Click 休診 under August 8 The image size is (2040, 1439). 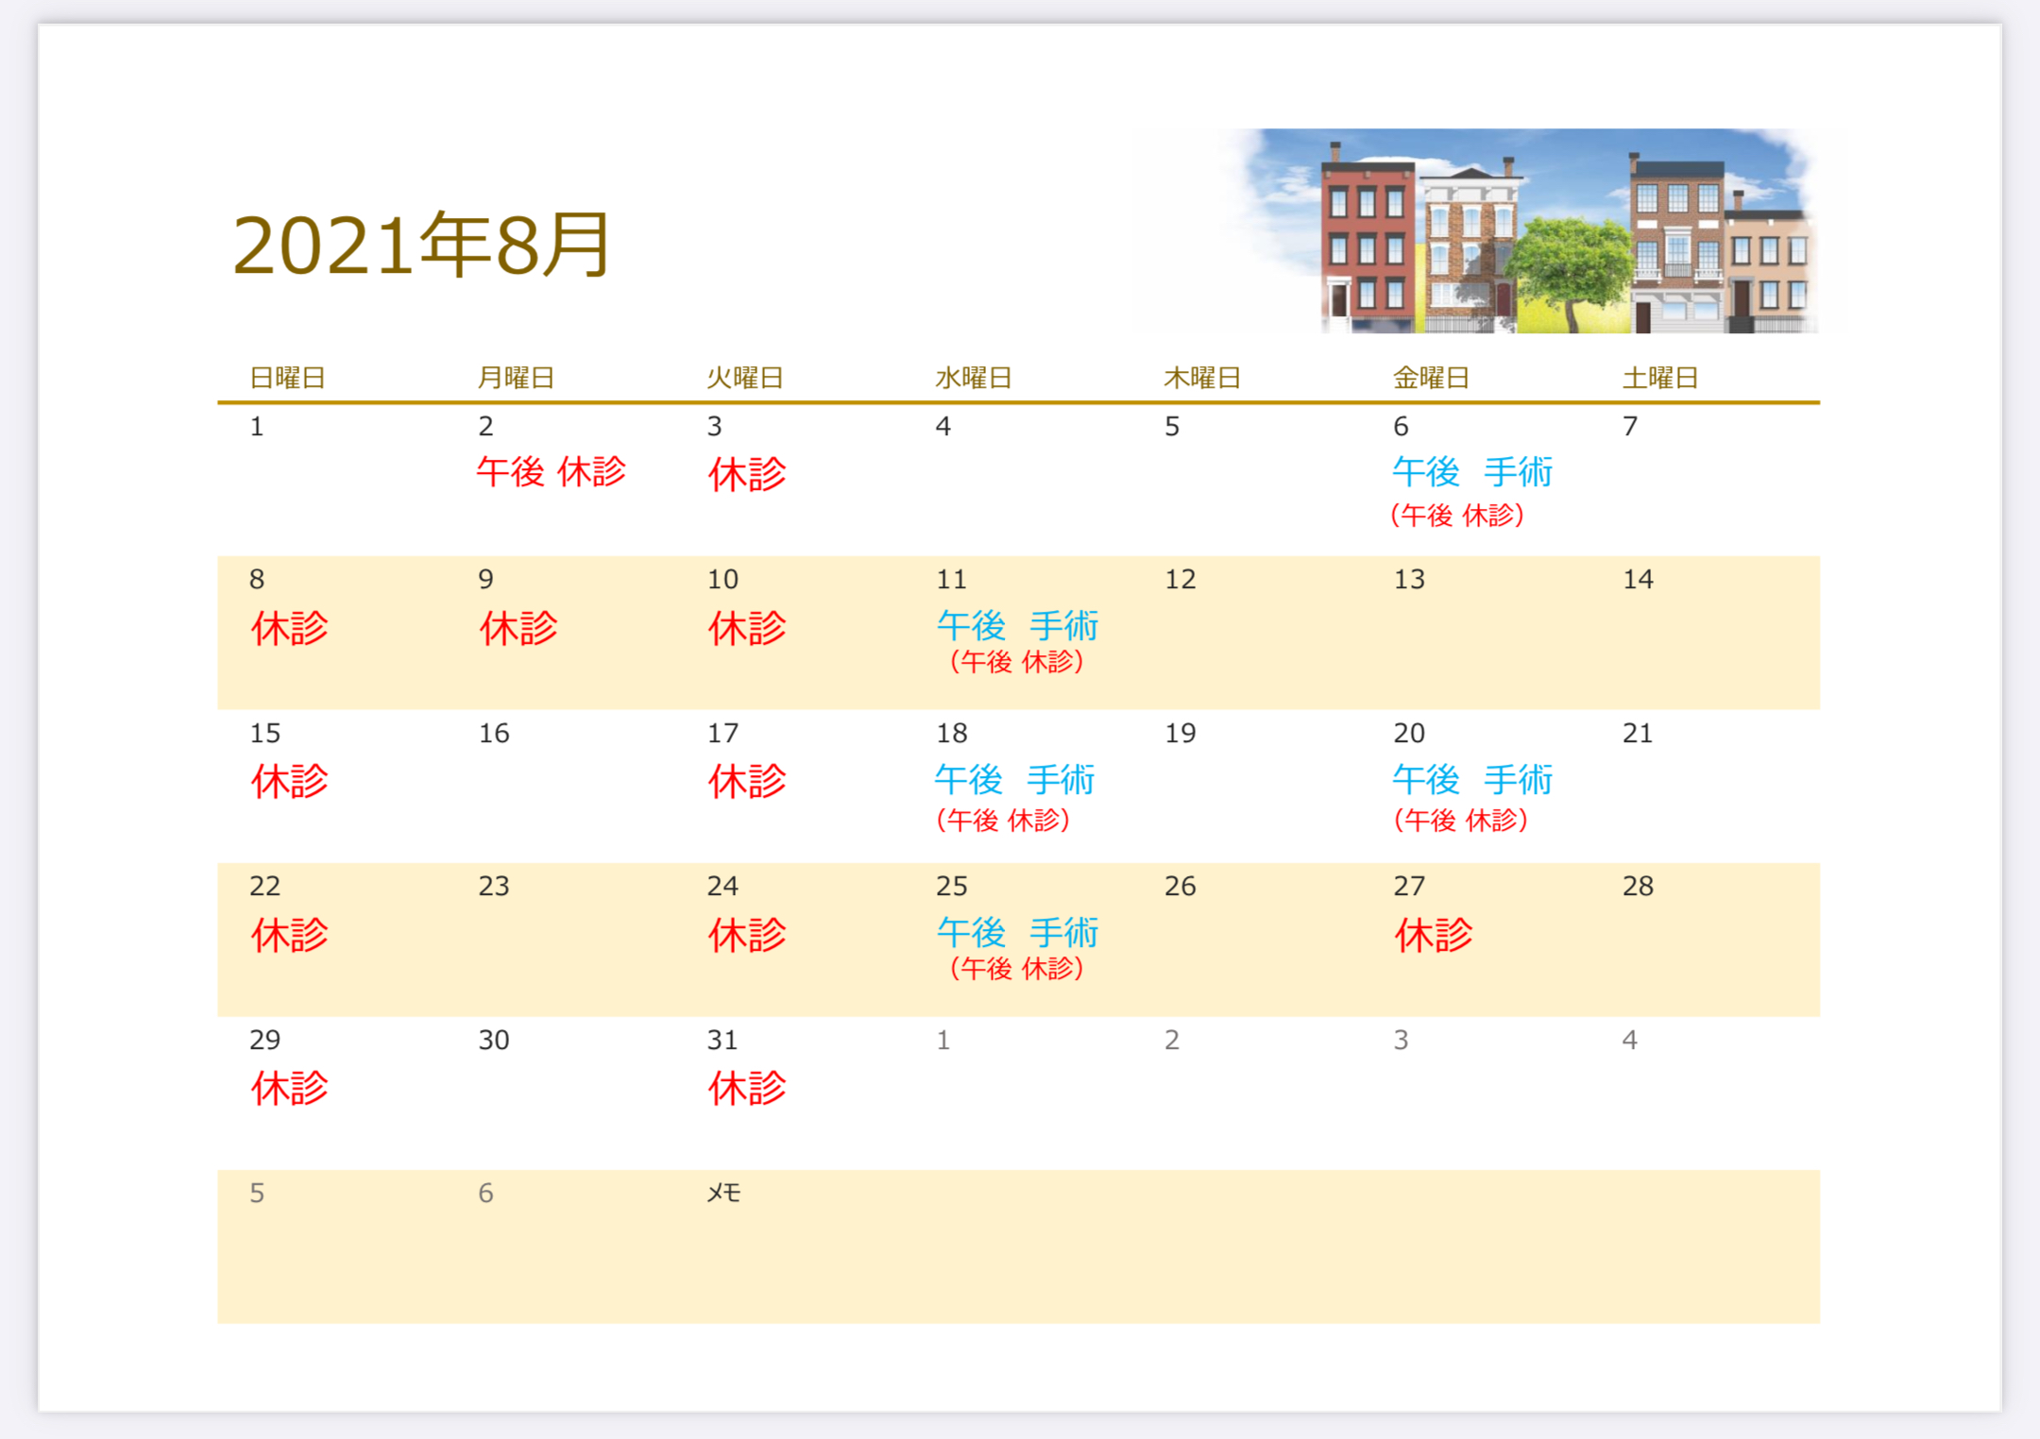(x=289, y=628)
